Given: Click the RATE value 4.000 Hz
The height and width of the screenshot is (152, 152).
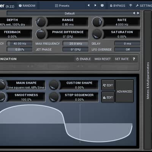Looking at the screenshot, I should point(122,25).
